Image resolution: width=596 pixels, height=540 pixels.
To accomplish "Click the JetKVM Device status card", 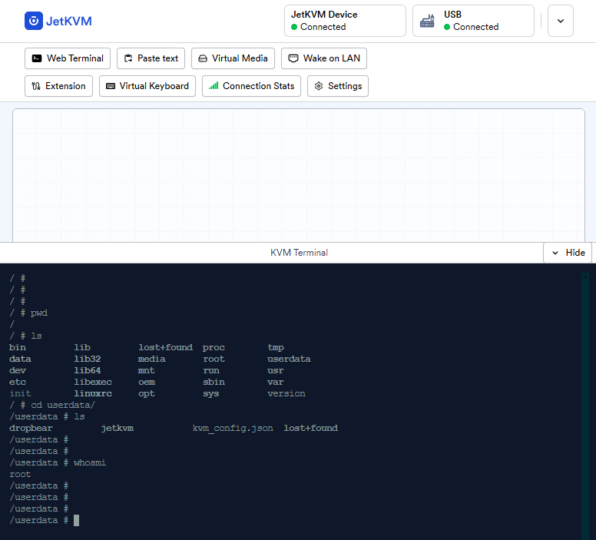I will tap(345, 21).
